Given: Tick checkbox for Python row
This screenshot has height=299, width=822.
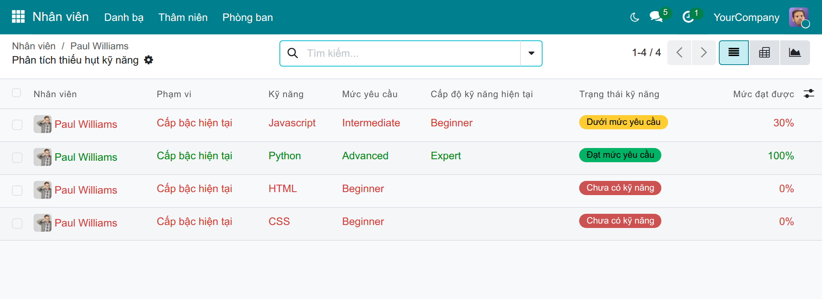Looking at the screenshot, I should (17, 158).
